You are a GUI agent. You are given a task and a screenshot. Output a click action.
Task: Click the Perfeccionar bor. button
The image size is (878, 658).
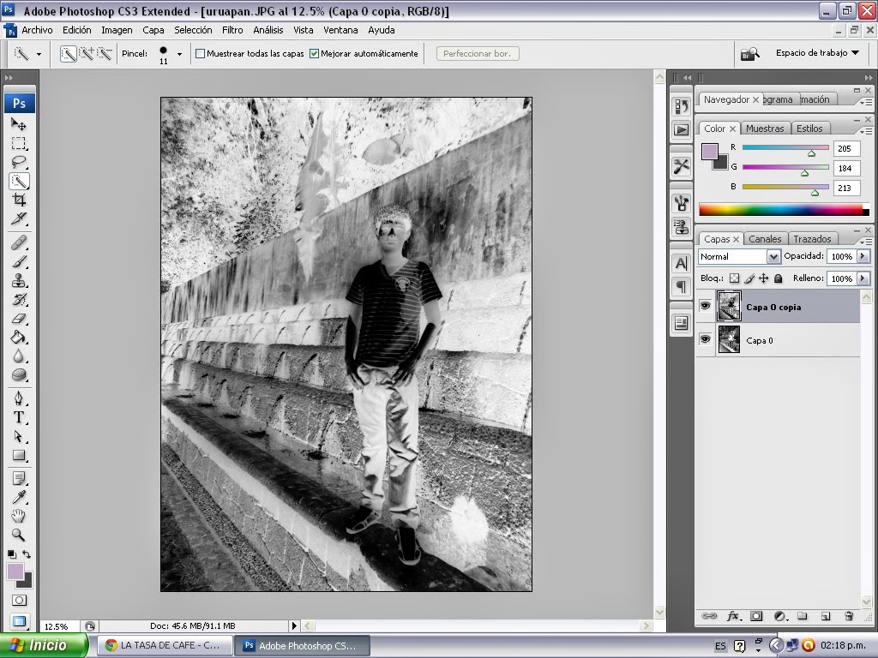(x=477, y=53)
